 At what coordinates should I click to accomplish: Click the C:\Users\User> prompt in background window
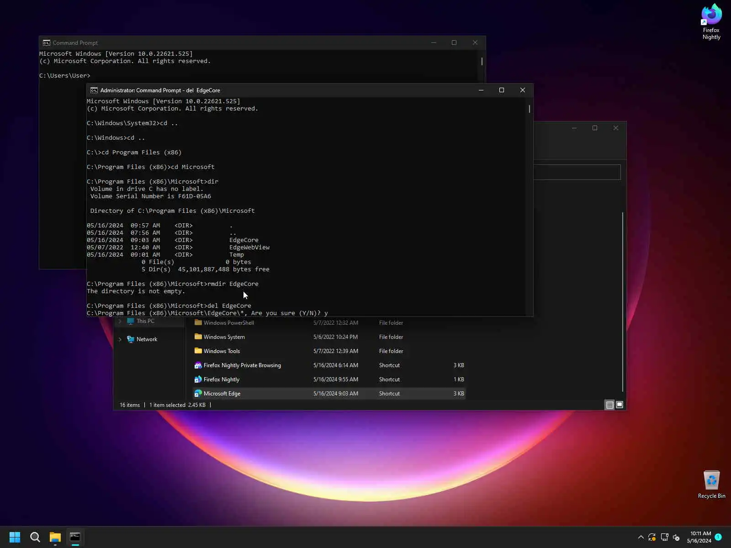[x=65, y=76]
